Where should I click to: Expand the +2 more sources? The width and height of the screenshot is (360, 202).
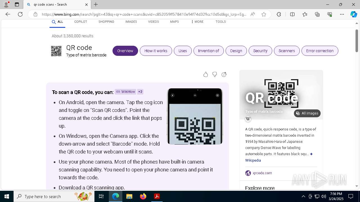coord(140,92)
